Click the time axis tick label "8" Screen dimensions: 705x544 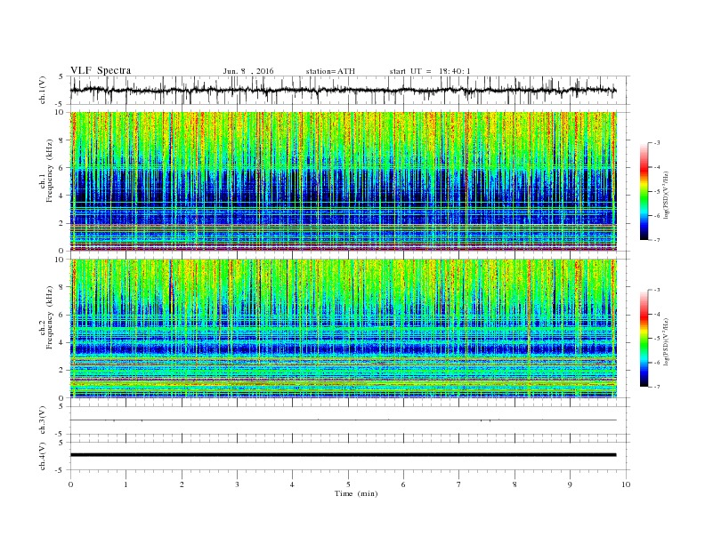click(515, 484)
